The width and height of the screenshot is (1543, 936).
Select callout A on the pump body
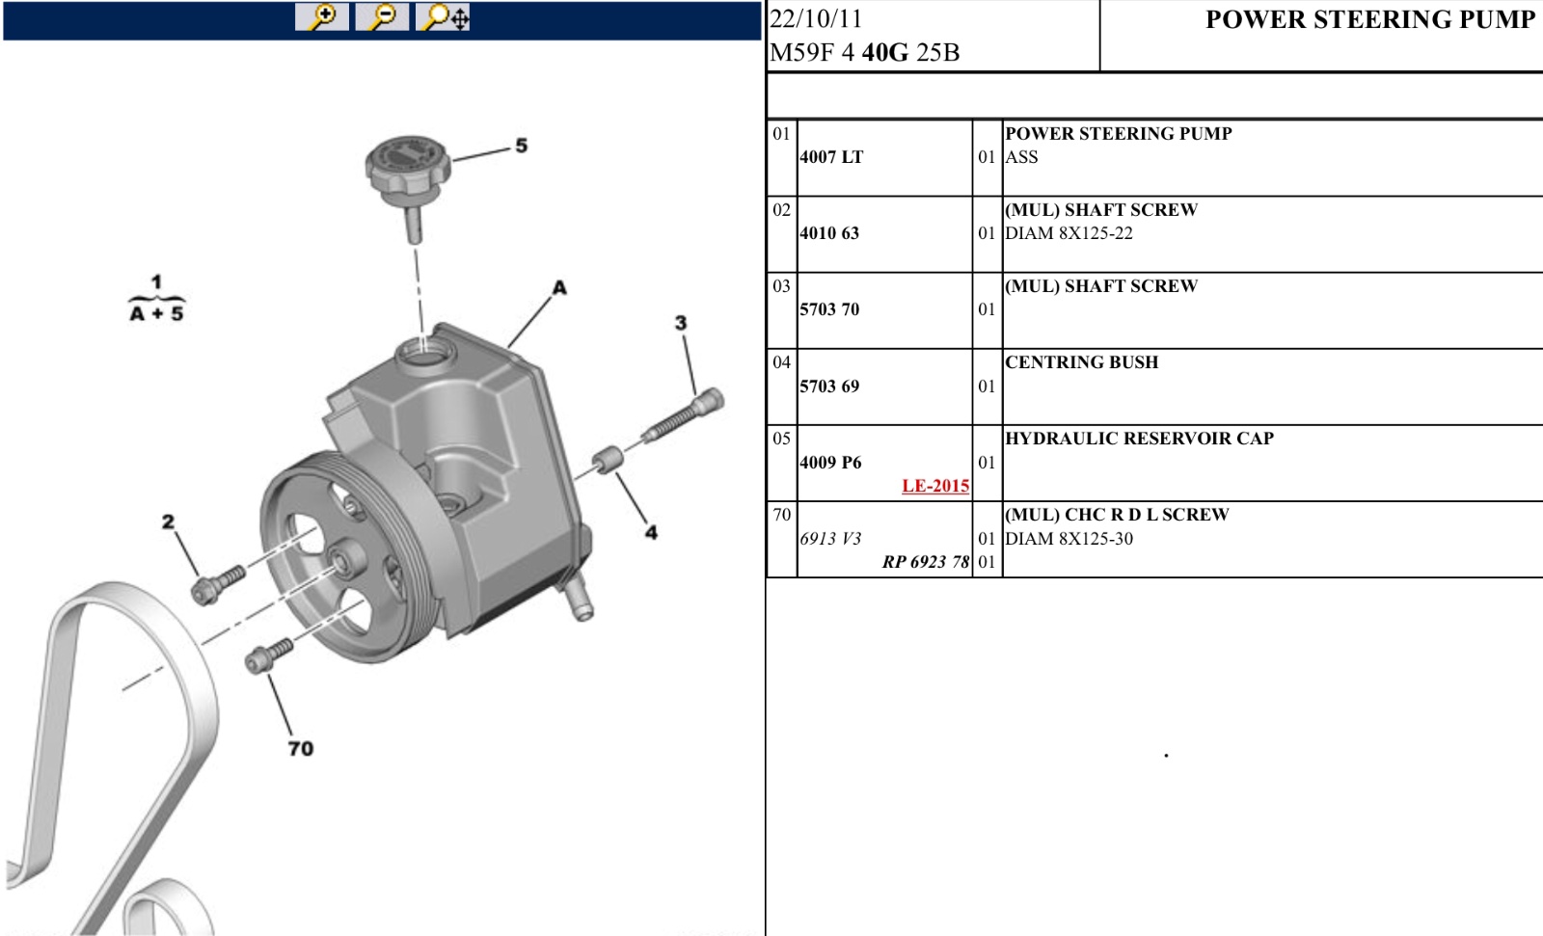tap(559, 287)
